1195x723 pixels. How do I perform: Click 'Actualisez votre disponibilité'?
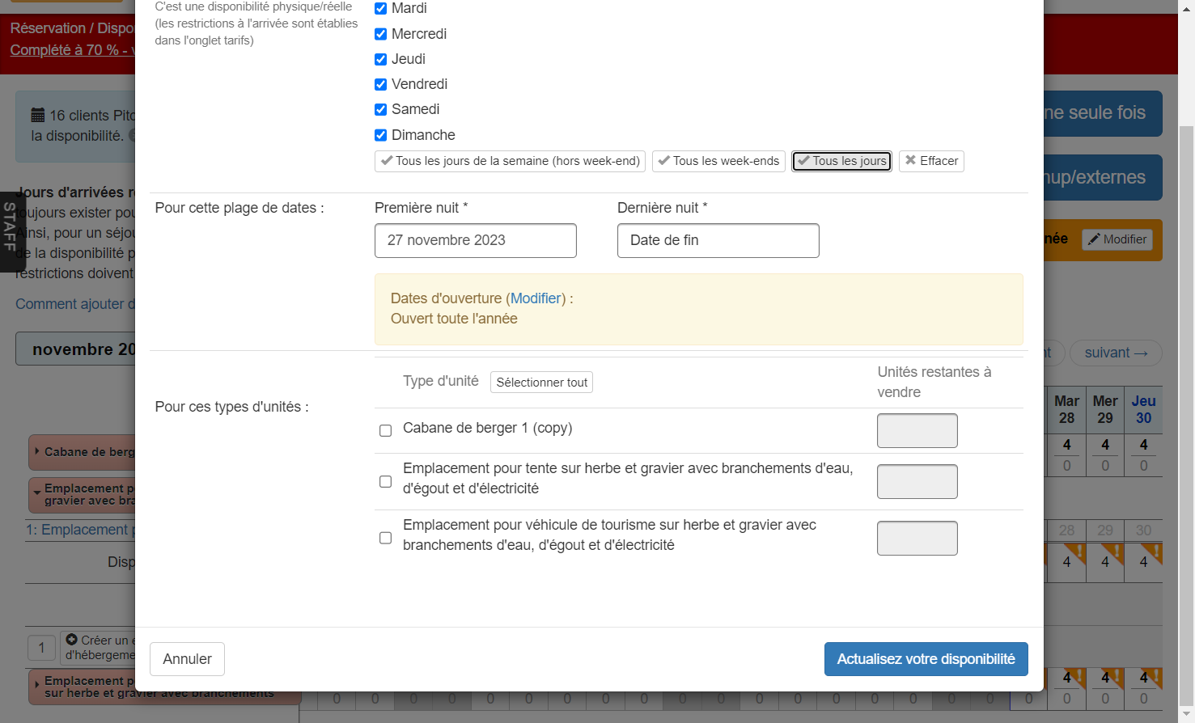926,659
